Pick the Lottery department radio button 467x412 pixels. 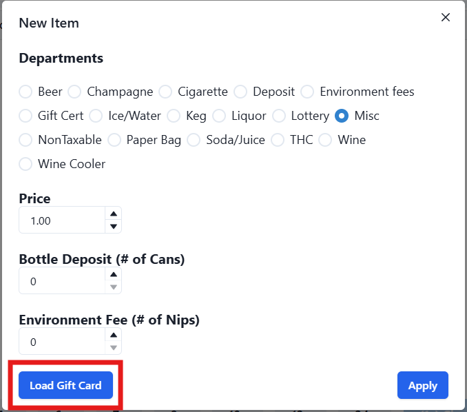pyautogui.click(x=279, y=116)
